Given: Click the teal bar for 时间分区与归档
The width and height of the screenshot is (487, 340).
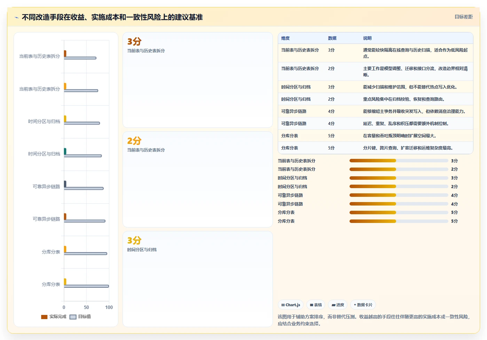Looking at the screenshot, I should coord(65,151).
